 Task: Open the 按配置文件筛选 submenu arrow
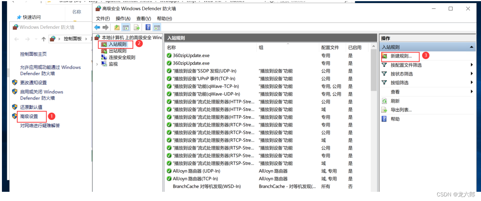472,65
